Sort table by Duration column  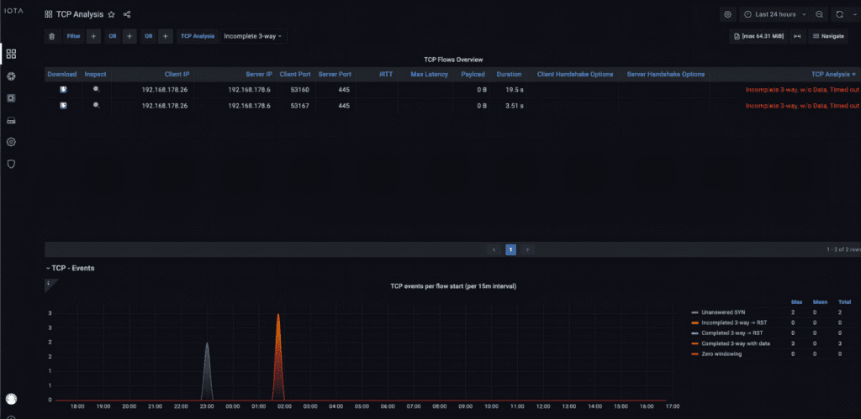point(509,74)
